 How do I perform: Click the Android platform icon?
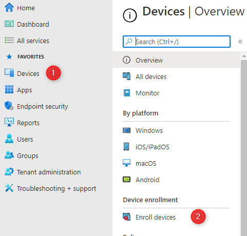tap(127, 180)
